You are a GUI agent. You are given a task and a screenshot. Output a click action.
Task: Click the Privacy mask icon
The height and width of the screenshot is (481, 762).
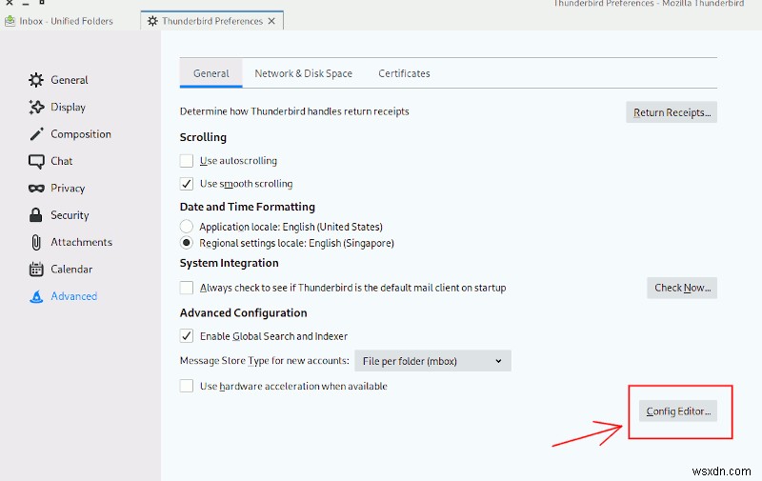pyautogui.click(x=36, y=189)
